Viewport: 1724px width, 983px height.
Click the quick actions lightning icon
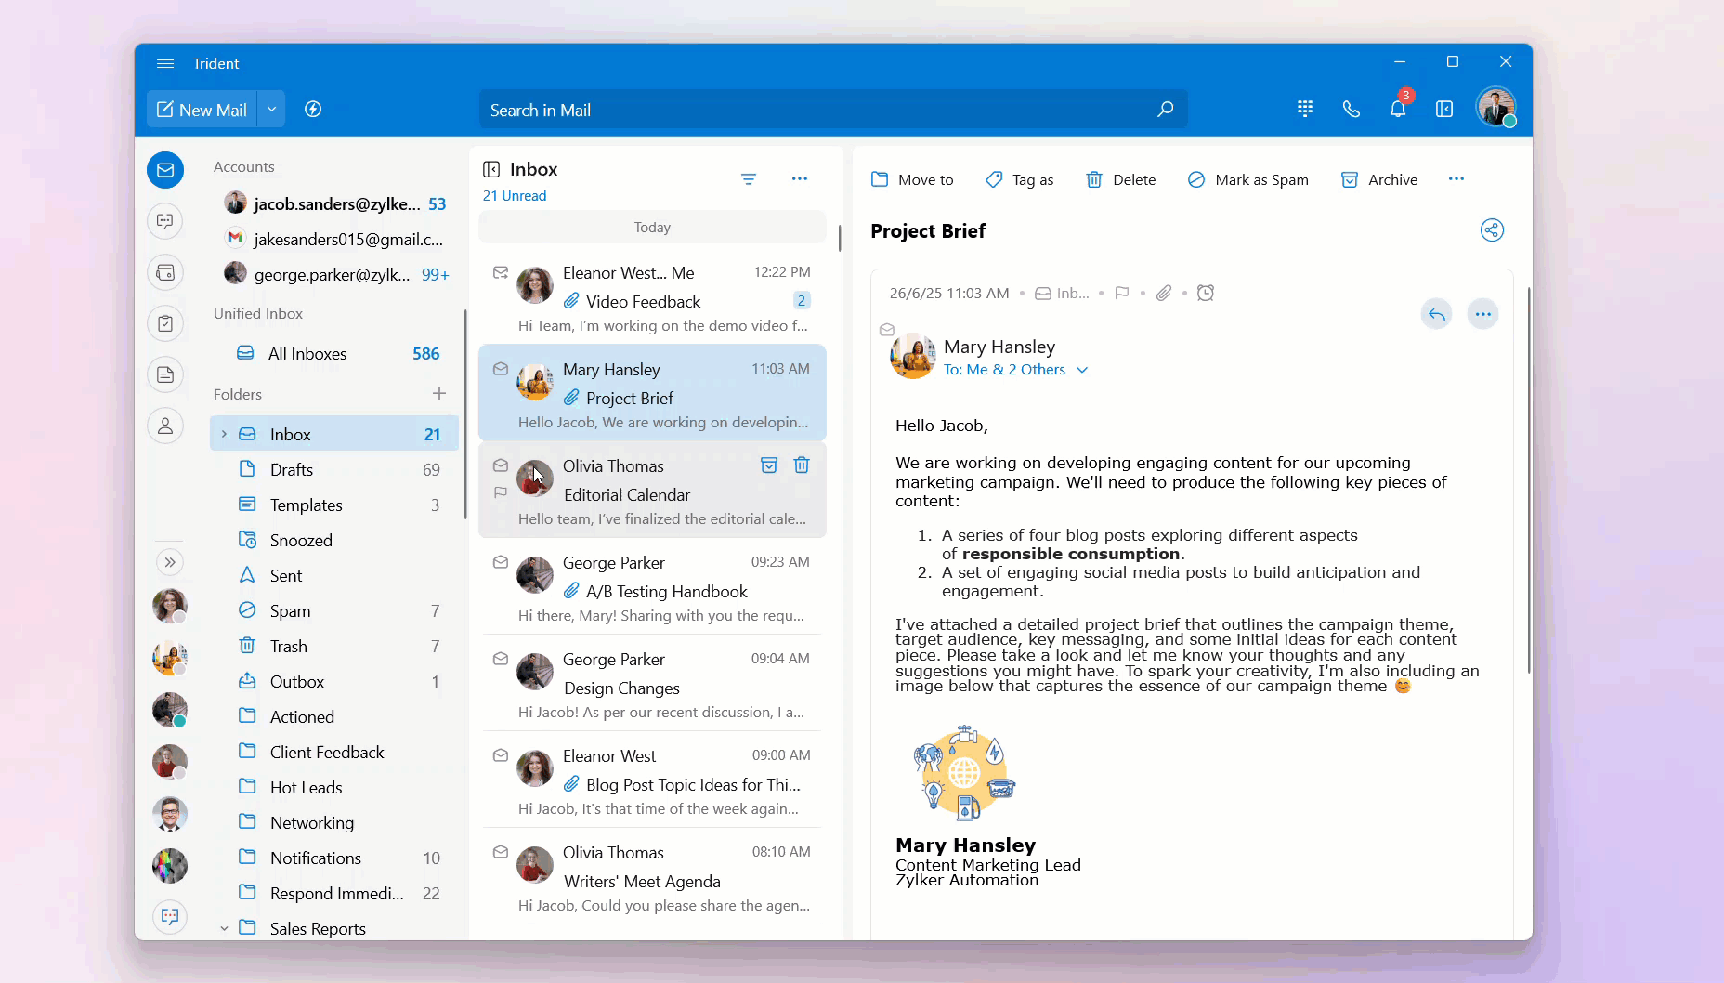(x=313, y=110)
